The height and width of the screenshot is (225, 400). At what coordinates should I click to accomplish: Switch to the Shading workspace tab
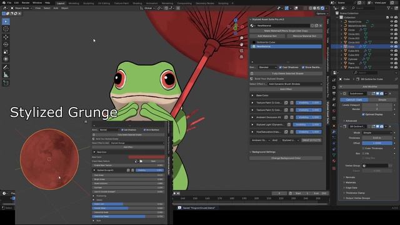[137, 3]
